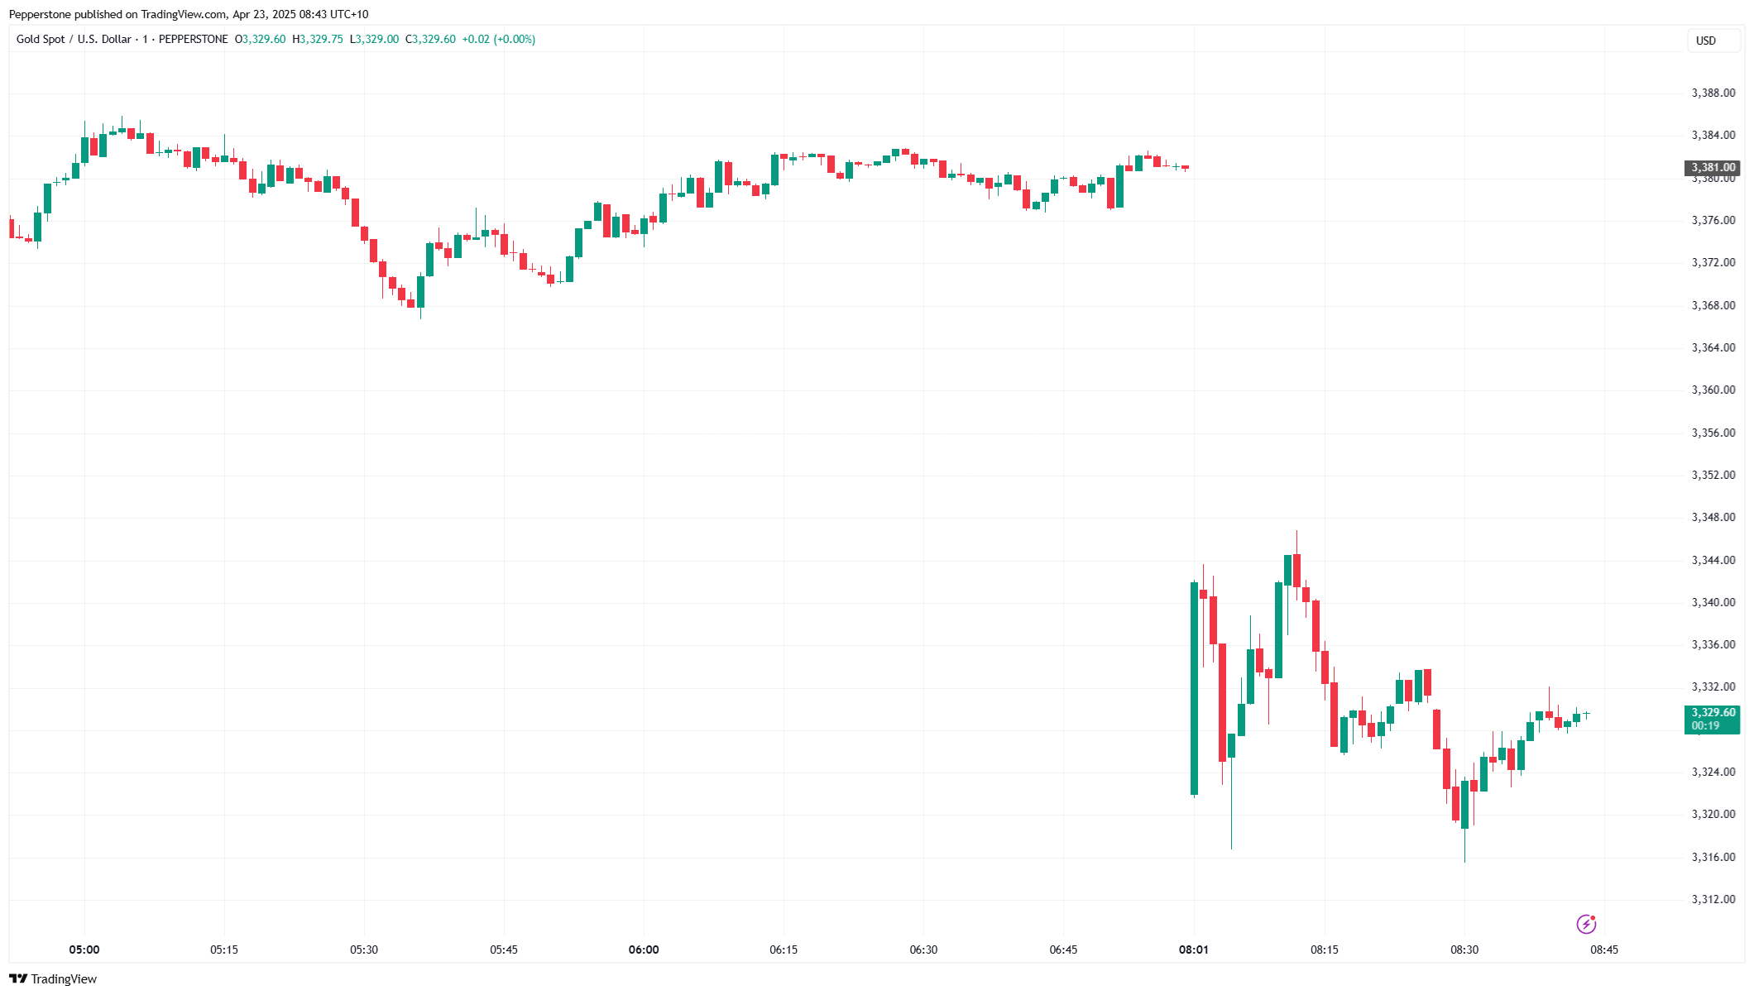Click the TradingView text link at bottom

[x=64, y=979]
